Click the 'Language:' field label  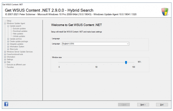(x=56, y=44)
